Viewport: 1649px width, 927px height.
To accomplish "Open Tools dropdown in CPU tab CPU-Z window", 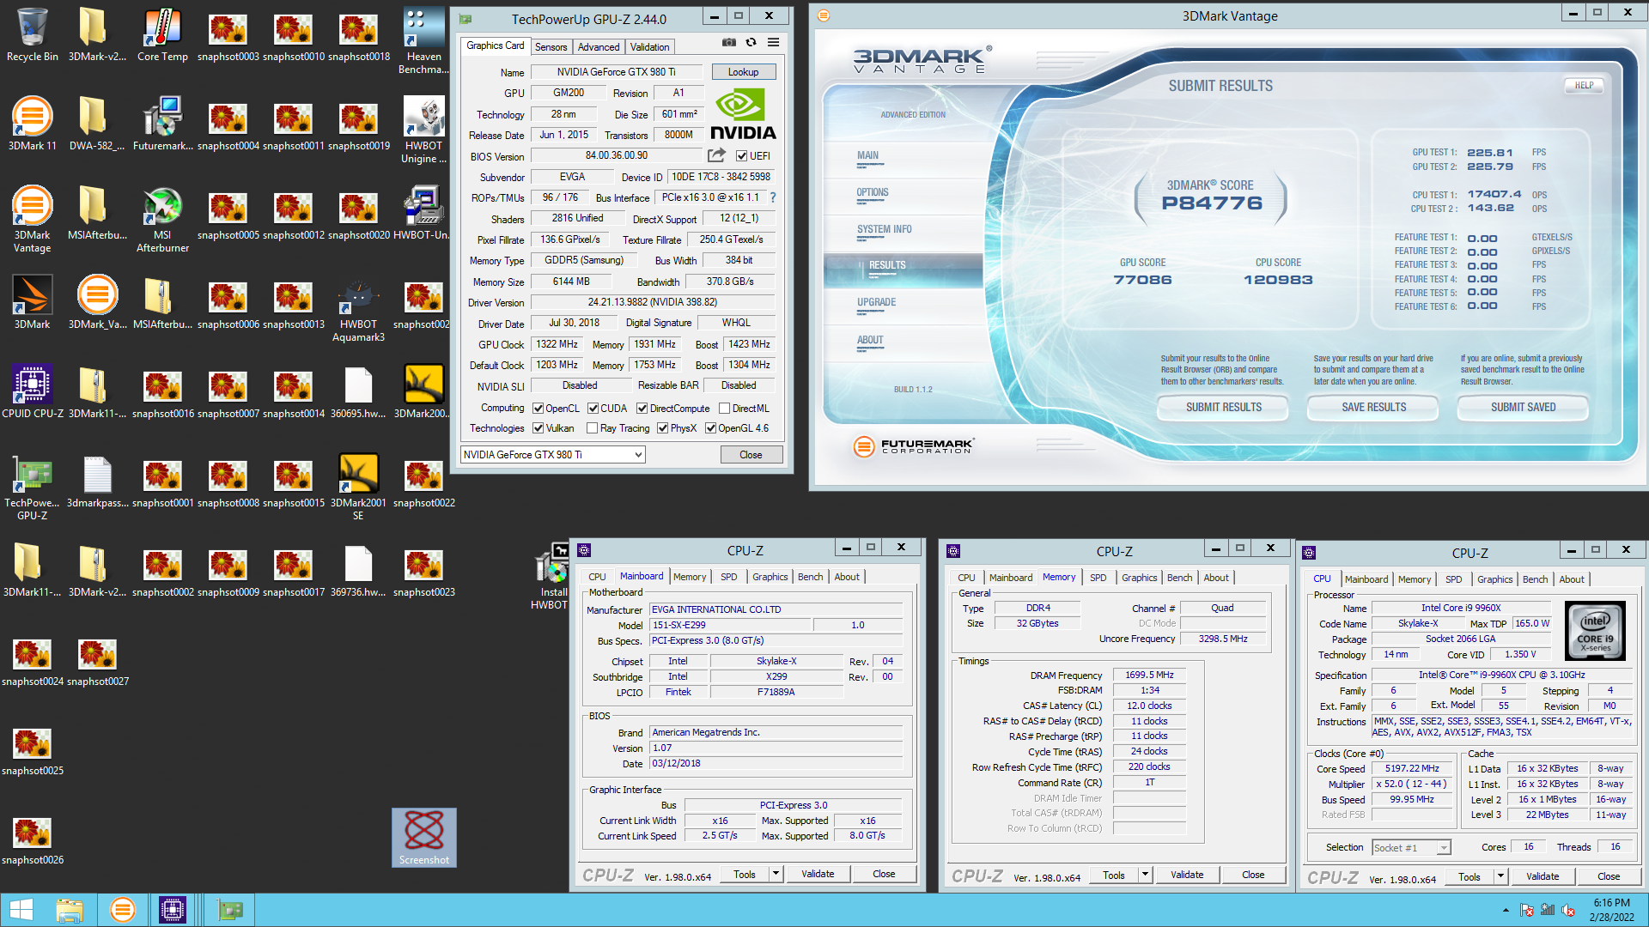I will [1500, 876].
